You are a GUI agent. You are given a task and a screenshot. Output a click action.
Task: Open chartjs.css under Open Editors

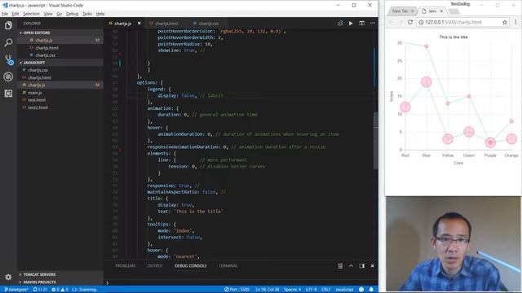pyautogui.click(x=45, y=55)
